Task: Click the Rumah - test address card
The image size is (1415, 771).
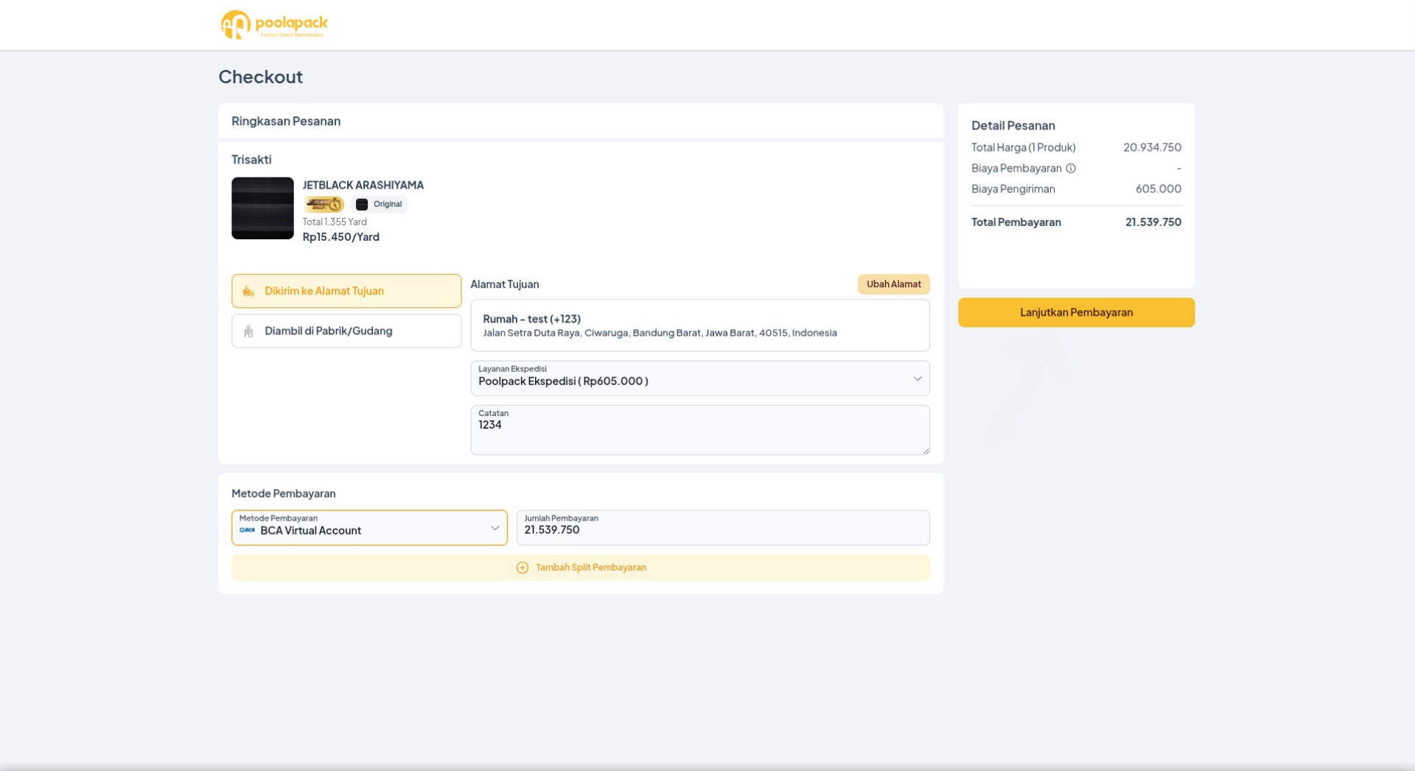Action: point(700,325)
